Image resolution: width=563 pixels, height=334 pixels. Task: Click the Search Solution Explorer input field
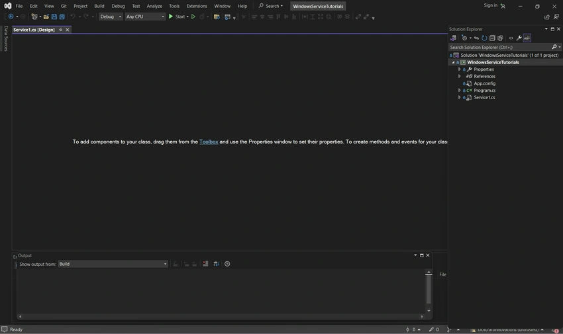pos(499,47)
